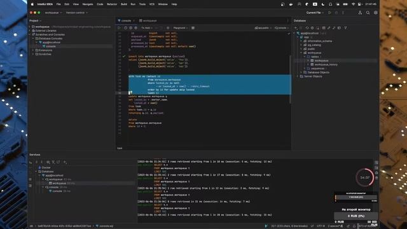This screenshot has width=407, height=229.
Task: Expand all nodes in Services toolbar
Action: [x=37, y=162]
